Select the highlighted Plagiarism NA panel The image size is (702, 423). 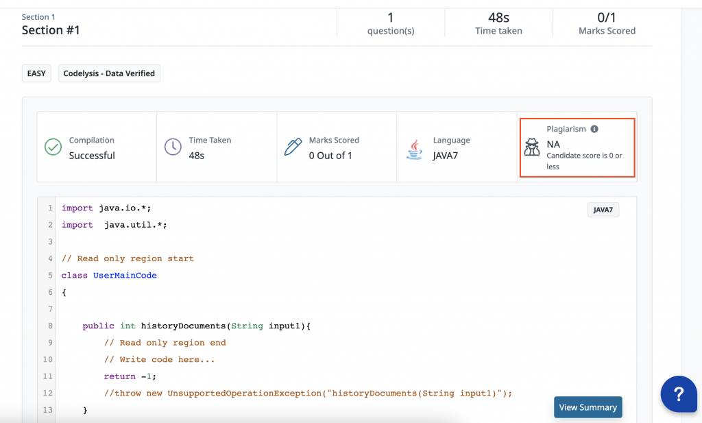pos(577,147)
